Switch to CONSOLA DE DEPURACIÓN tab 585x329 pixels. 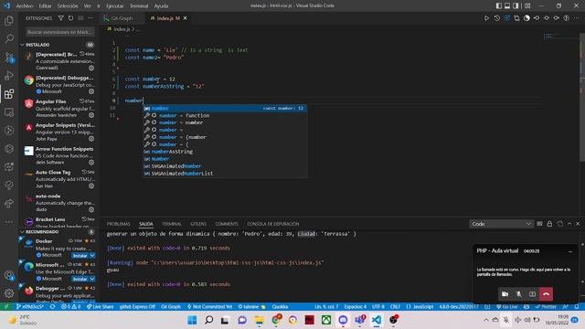tap(273, 224)
